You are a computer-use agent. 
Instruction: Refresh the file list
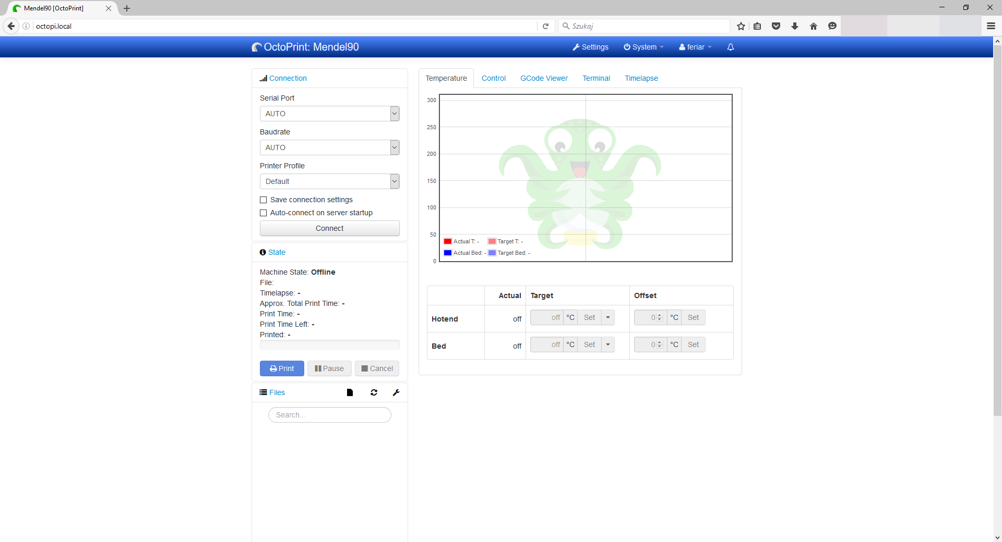pyautogui.click(x=374, y=392)
